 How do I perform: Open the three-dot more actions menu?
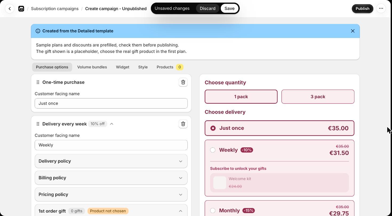(381, 9)
